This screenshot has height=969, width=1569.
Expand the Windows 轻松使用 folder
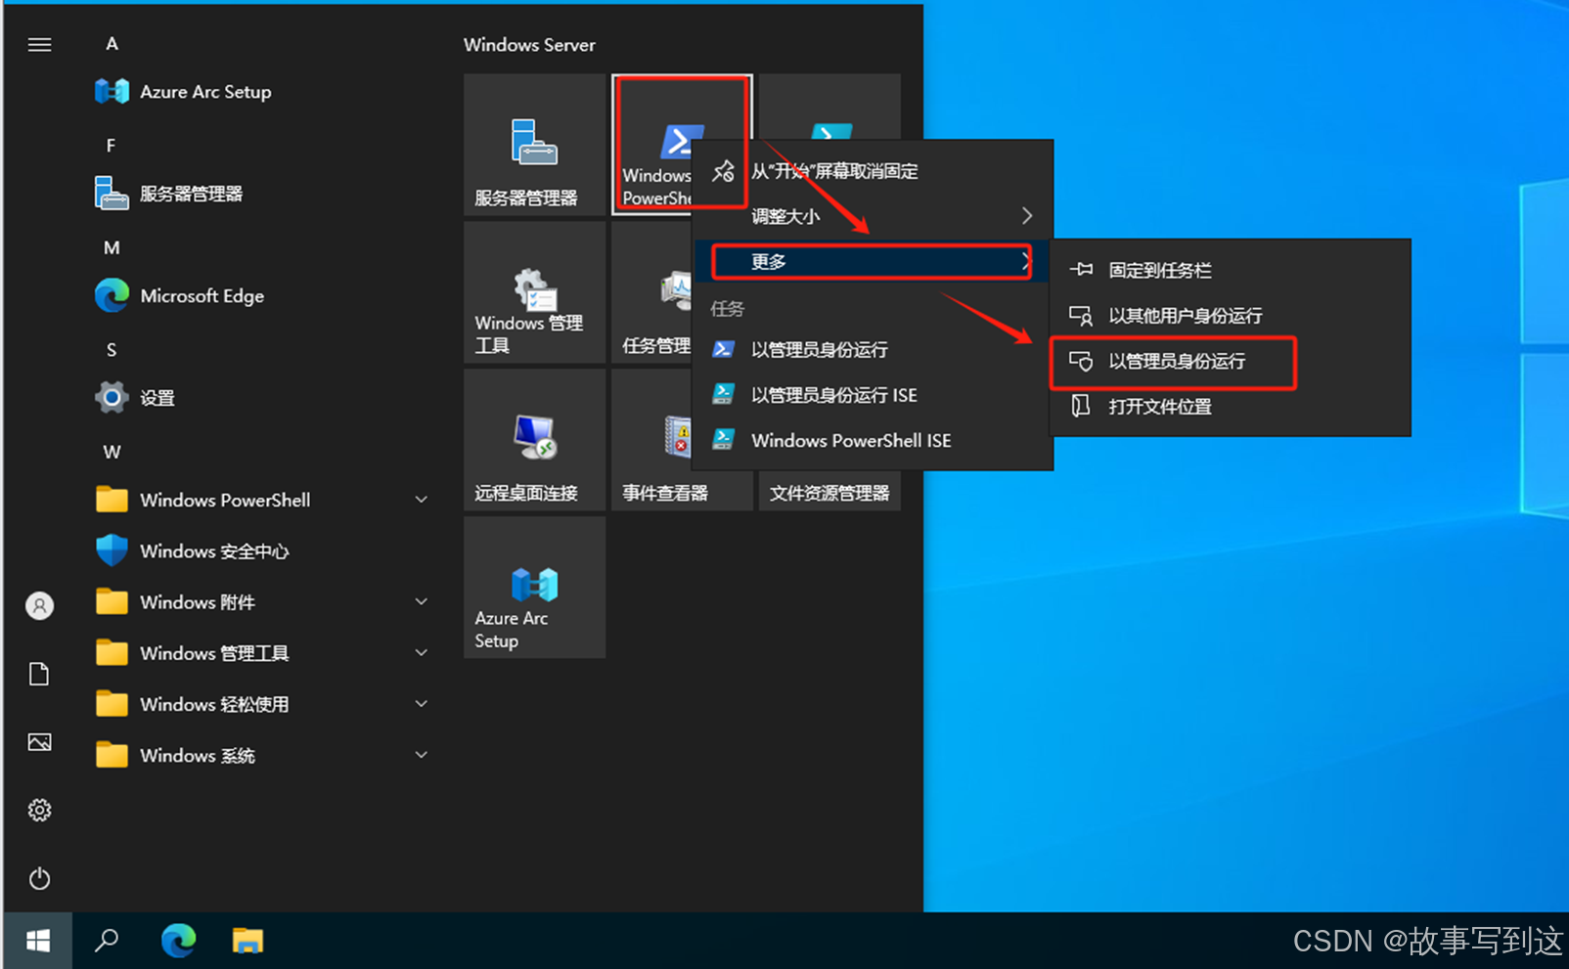coord(261,704)
